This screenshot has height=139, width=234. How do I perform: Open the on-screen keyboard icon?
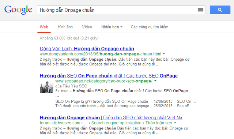click(200, 10)
